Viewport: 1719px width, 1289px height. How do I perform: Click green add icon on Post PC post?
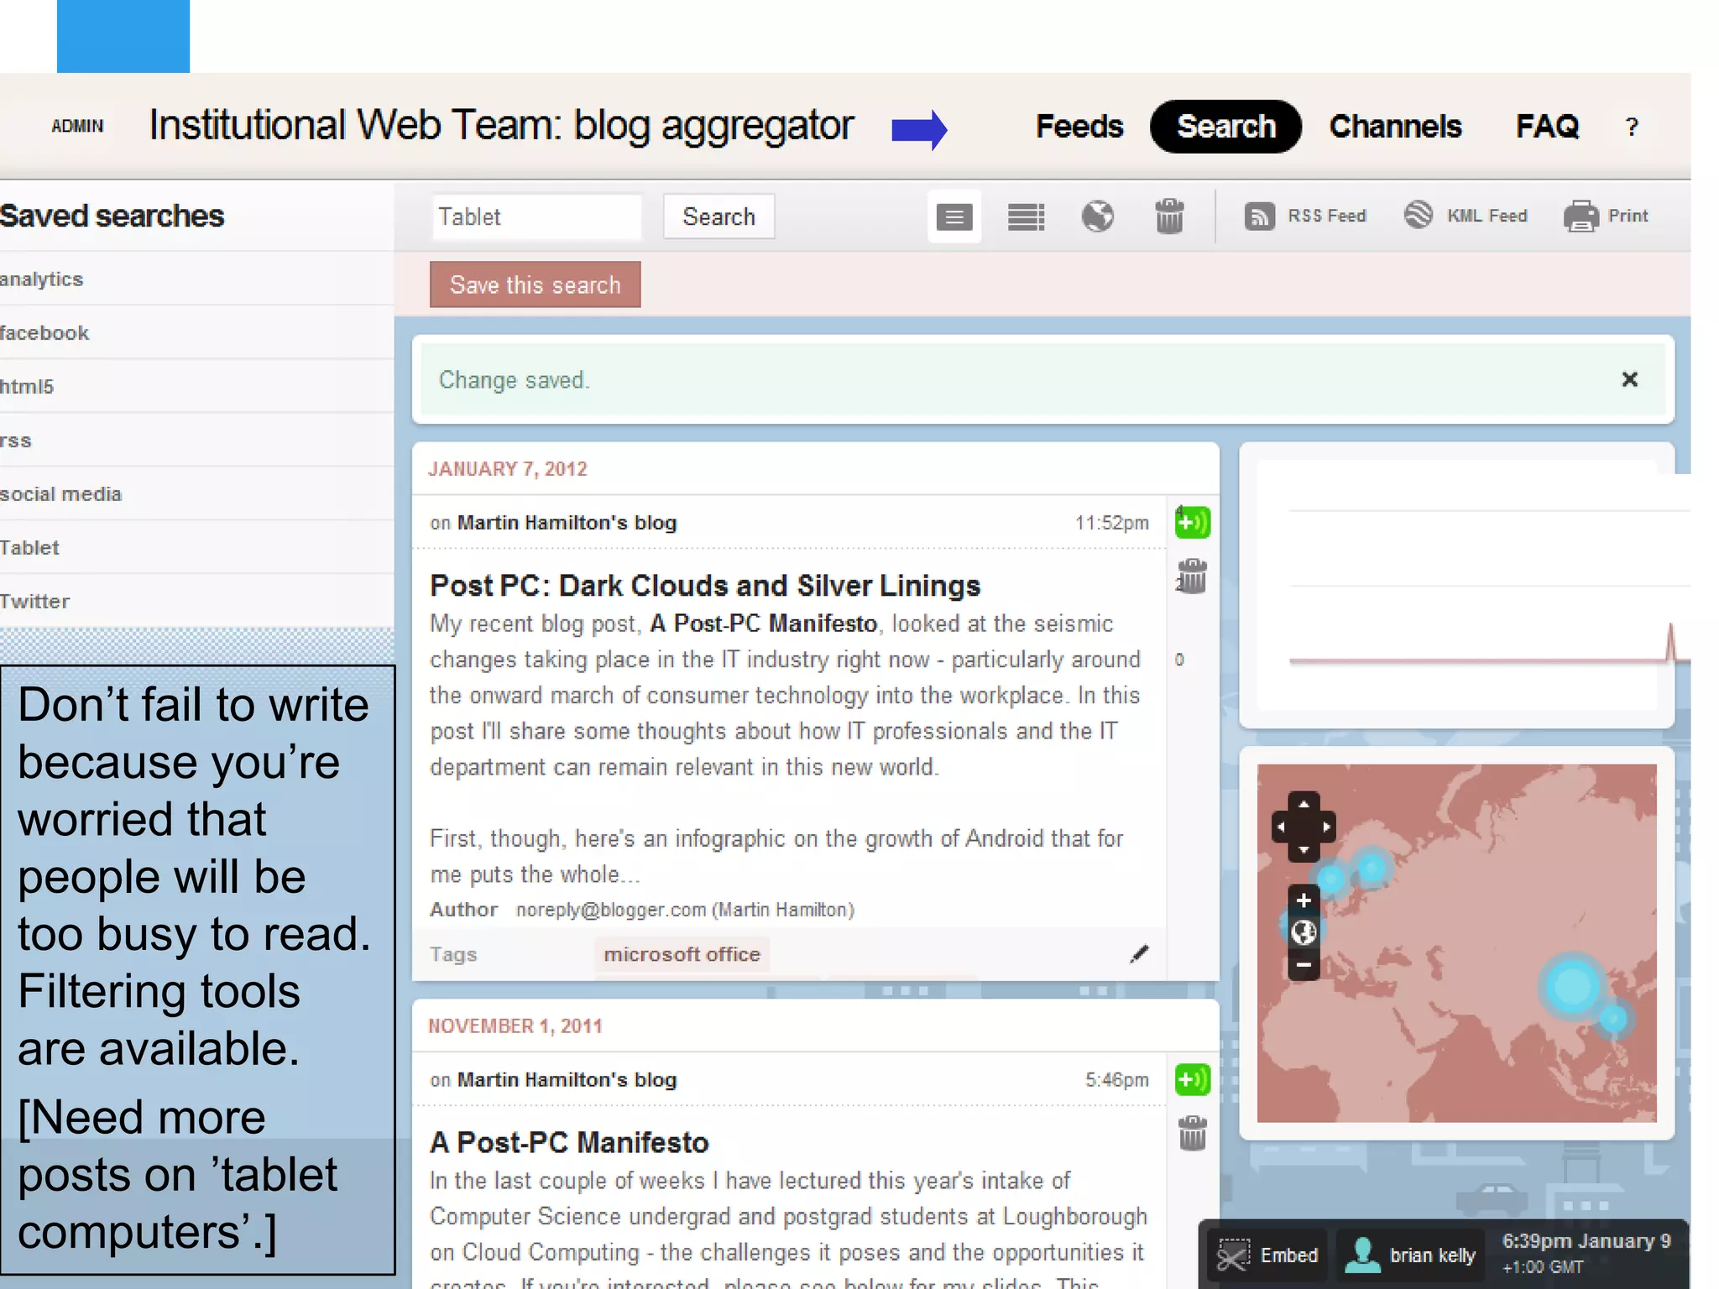click(1192, 523)
